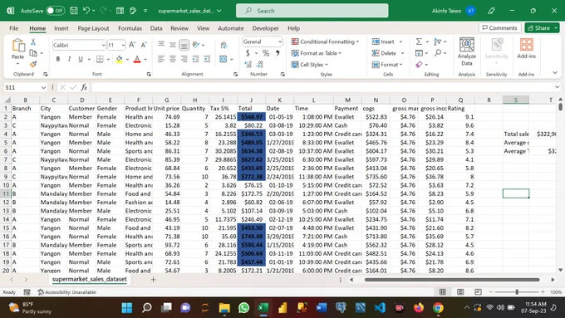Switch to the Insert tab
The width and height of the screenshot is (565, 318).
61,28
